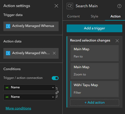Image resolution: width=125 pixels, height=114 pixels.
Task: Select the Main Map Zoom to action
Action: [95, 71]
